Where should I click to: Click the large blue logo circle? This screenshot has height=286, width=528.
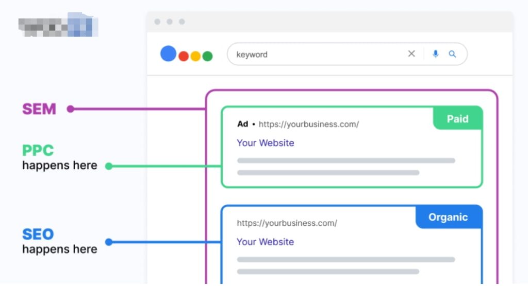(x=168, y=53)
